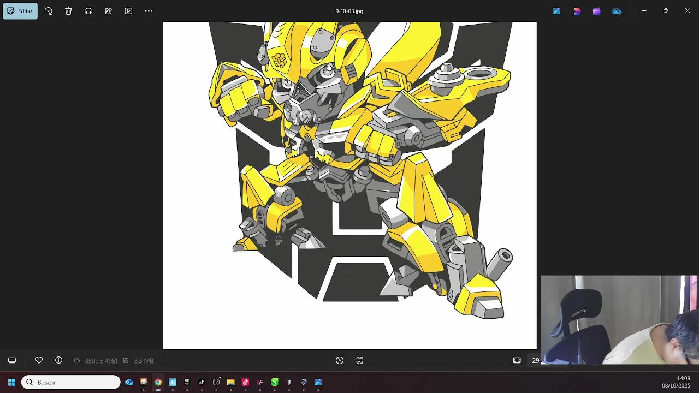Click the 3.3 MB file size text
The height and width of the screenshot is (393, 699).
point(144,361)
